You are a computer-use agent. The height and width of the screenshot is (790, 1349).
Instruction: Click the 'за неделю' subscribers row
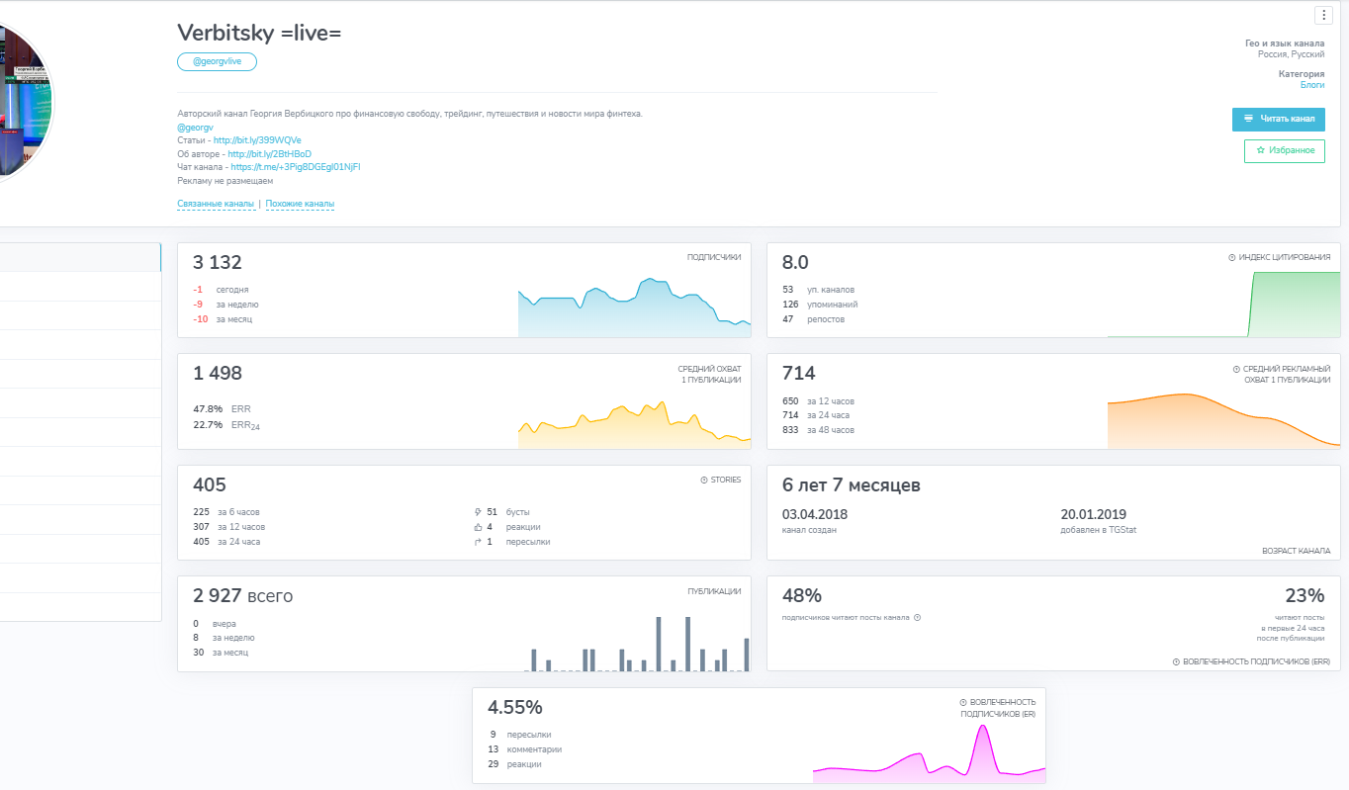[x=225, y=305]
